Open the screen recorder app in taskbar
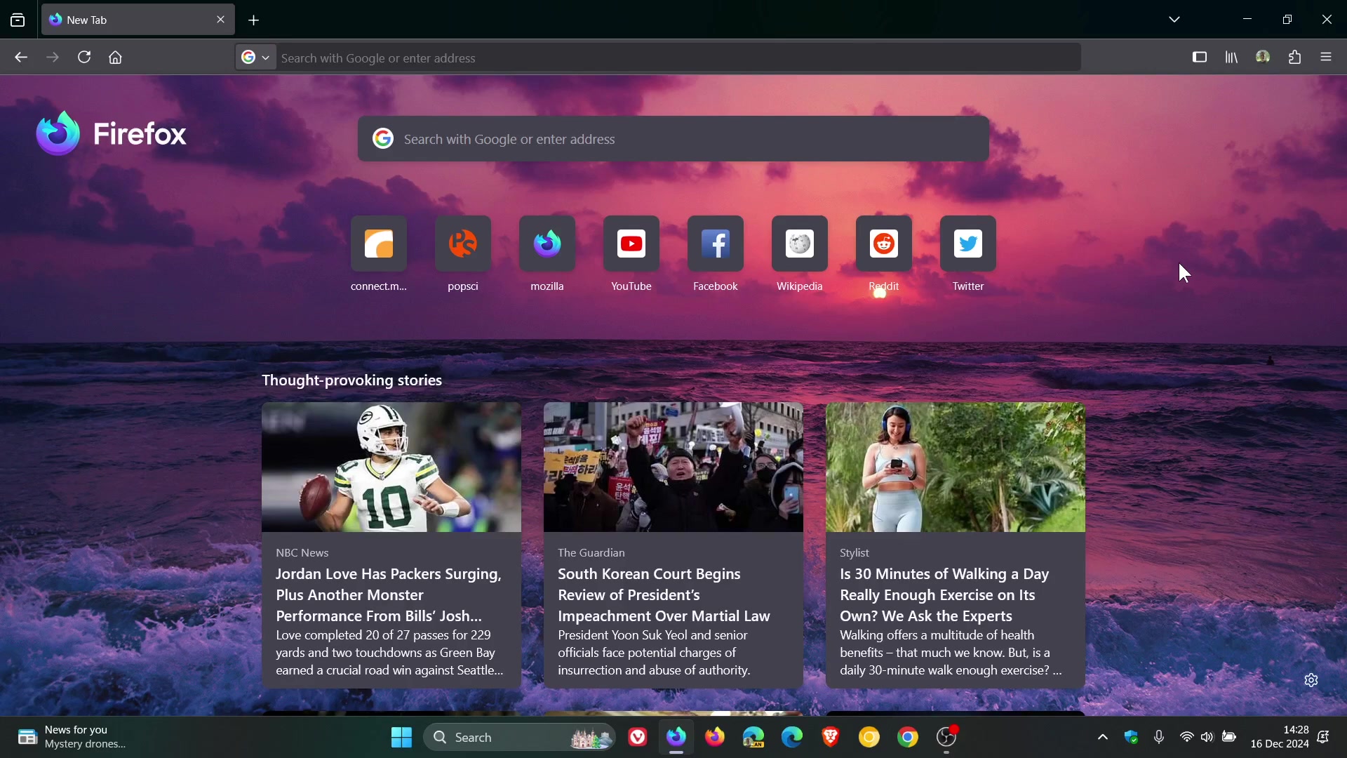 pos(947,737)
